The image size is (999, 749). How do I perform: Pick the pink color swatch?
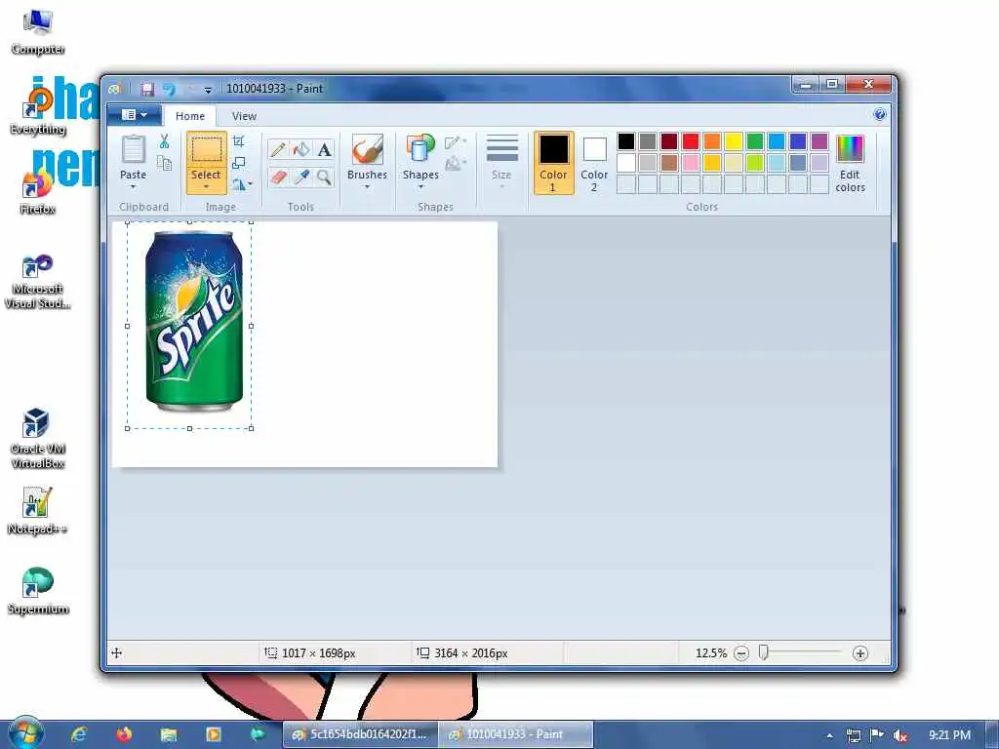[691, 163]
